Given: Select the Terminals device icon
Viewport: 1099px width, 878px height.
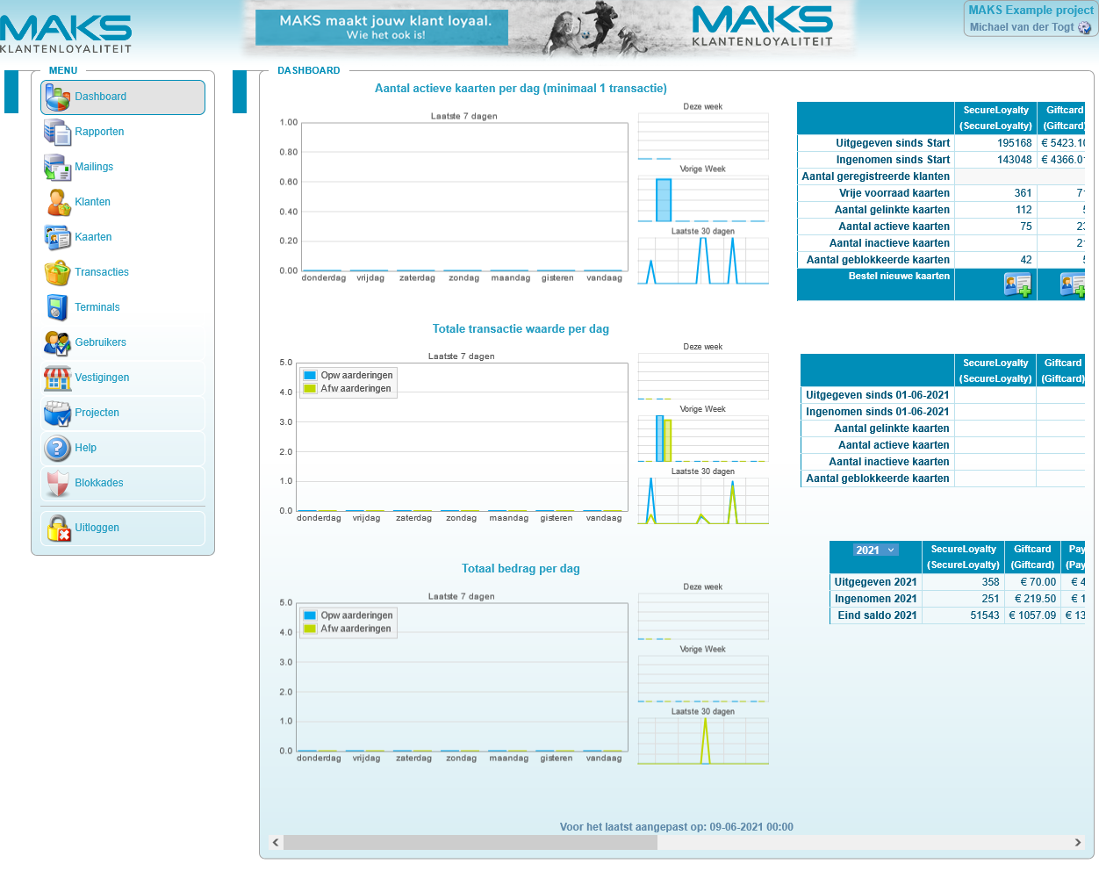Looking at the screenshot, I should pyautogui.click(x=57, y=308).
